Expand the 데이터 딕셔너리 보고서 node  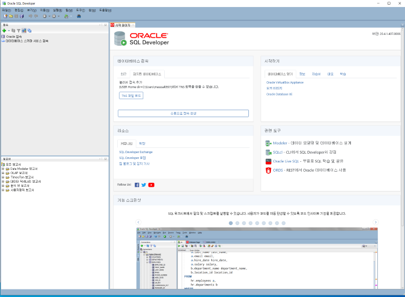click(x=3, y=182)
